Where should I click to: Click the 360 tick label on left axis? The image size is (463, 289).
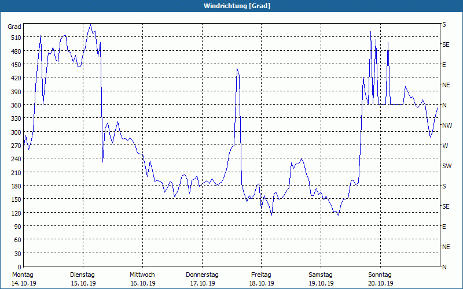(x=14, y=105)
